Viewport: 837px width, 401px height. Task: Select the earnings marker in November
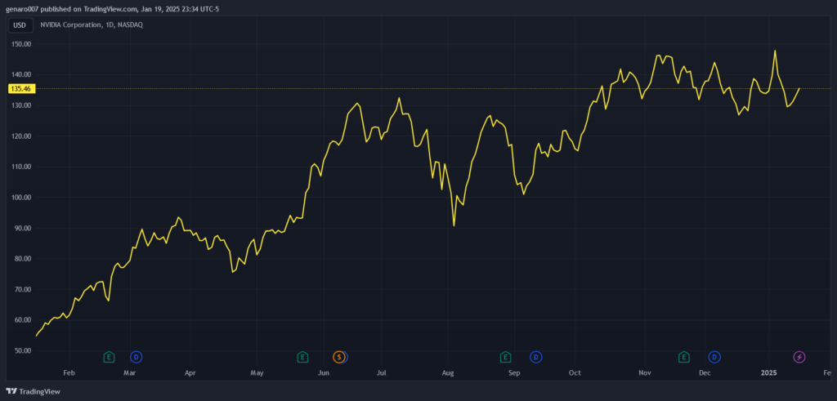(x=684, y=357)
